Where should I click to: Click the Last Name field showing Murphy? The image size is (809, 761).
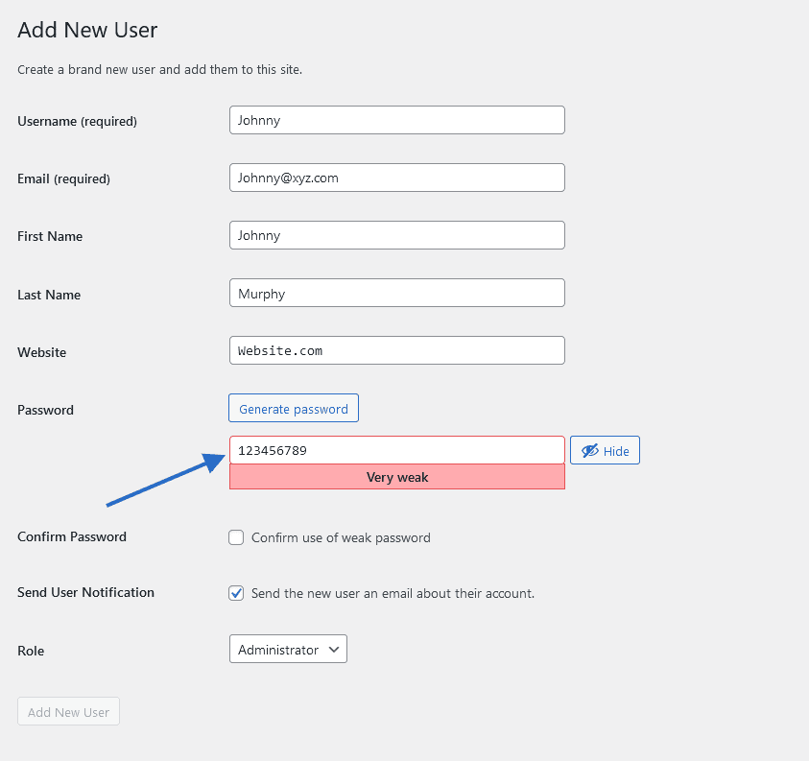[x=396, y=294]
